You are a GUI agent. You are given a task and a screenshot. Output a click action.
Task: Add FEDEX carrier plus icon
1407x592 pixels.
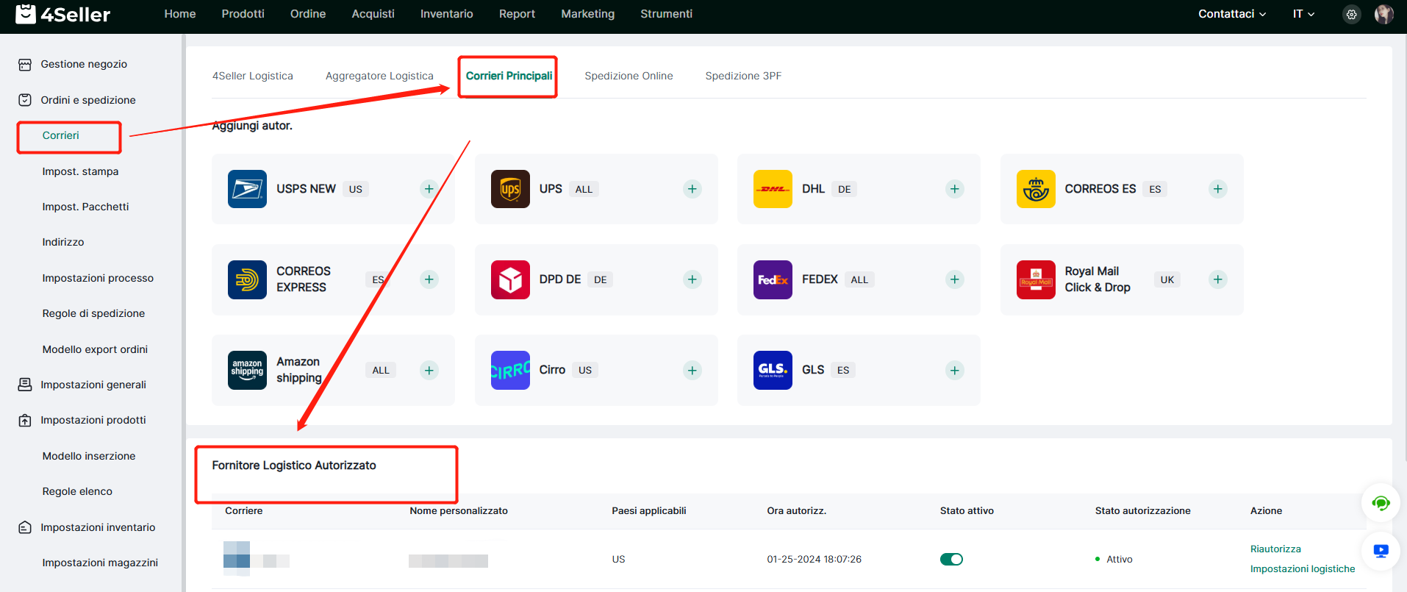(x=954, y=279)
